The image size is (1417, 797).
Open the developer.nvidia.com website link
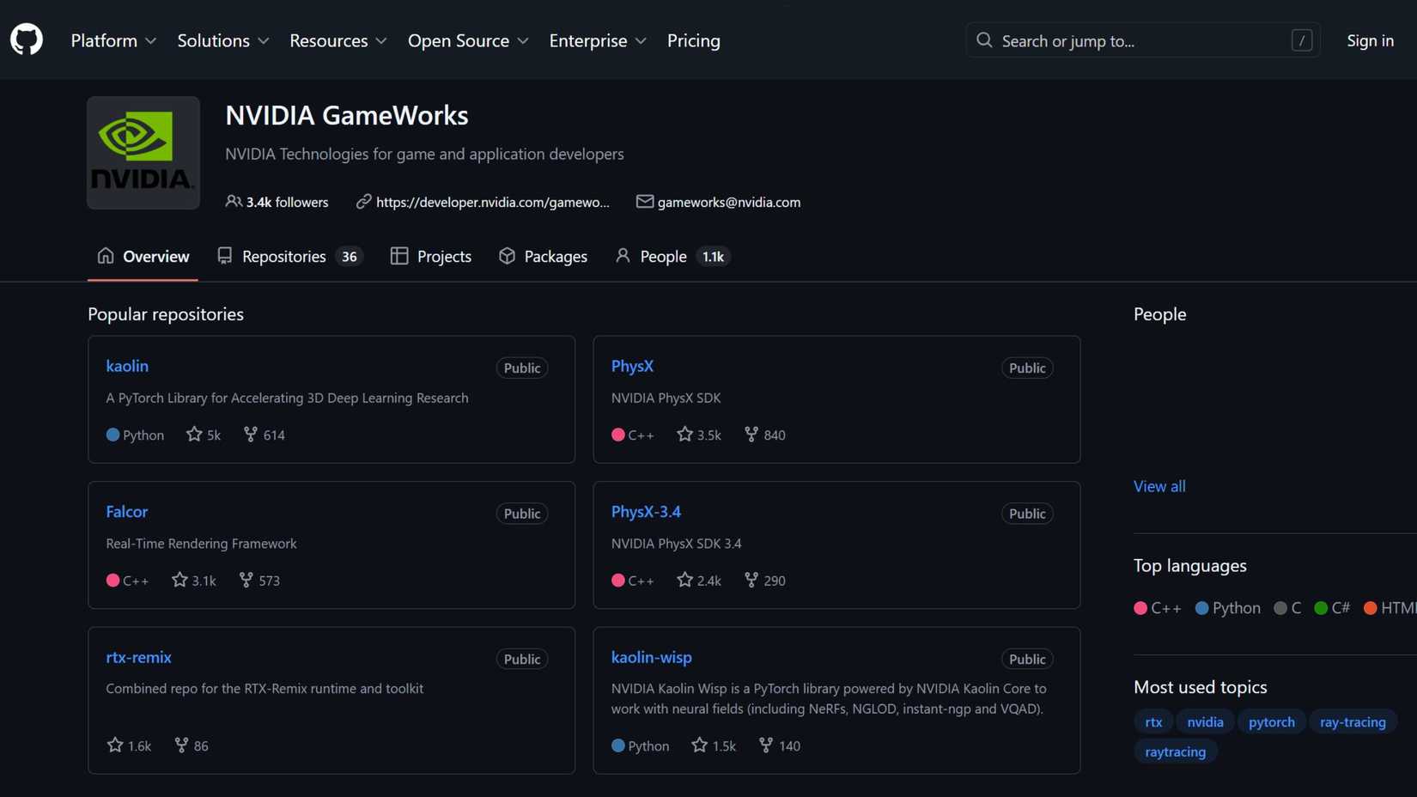click(x=493, y=202)
